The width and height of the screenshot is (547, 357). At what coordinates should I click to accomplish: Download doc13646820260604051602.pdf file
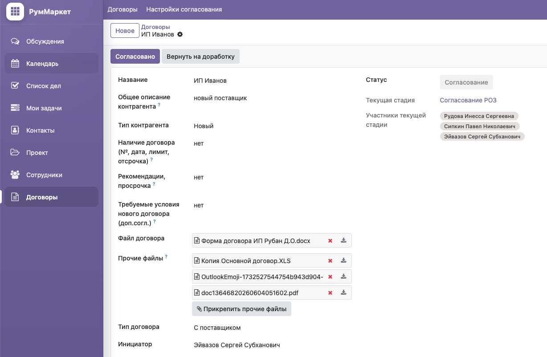[x=343, y=292]
